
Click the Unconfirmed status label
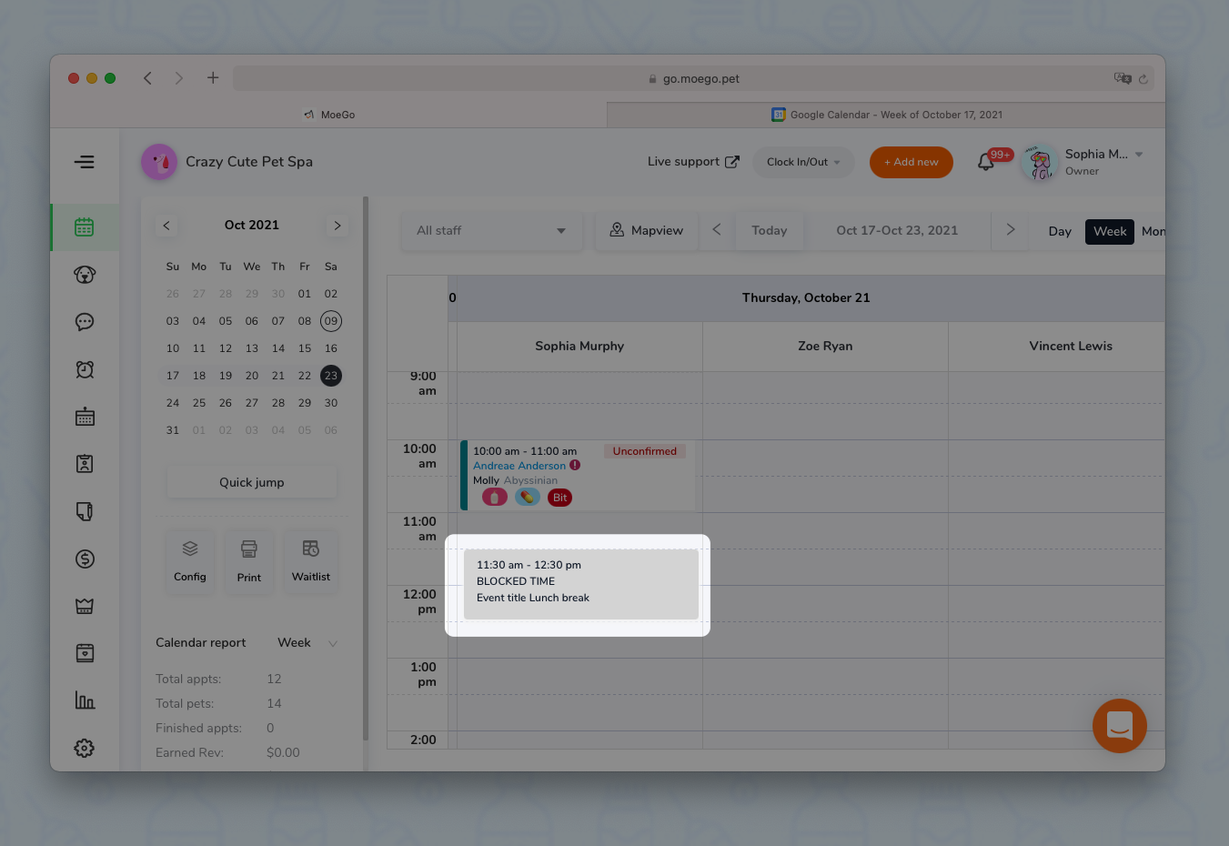coord(645,451)
